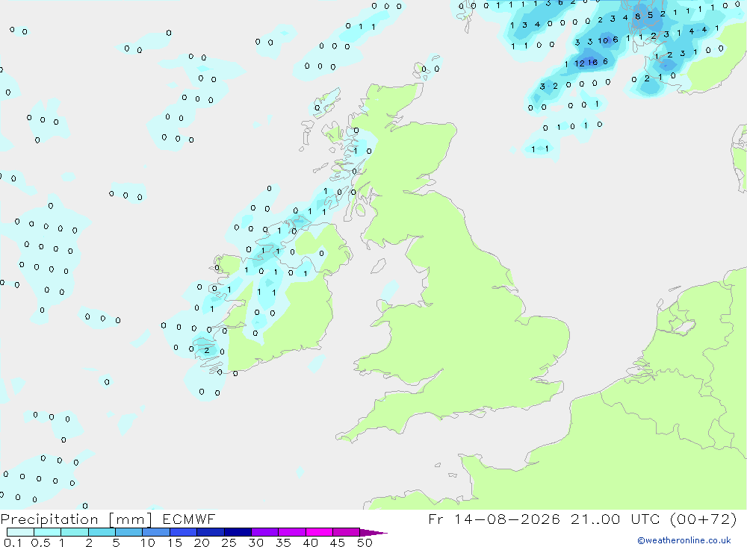747x547 pixels.
Task: Select the date text 'Fr 14-08-2026'
Action: (x=494, y=519)
